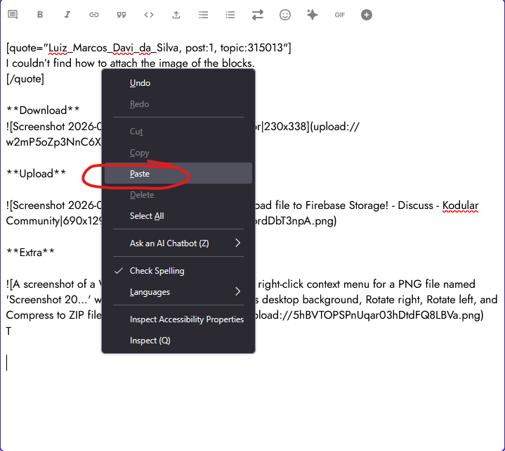Open Inspect Accessibility Properties
This screenshot has height=451, width=505.
tap(178, 319)
